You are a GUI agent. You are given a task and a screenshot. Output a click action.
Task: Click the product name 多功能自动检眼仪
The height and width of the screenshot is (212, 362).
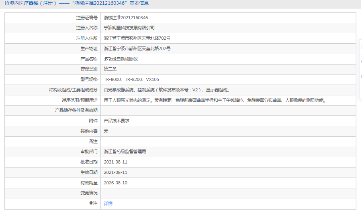point(121,59)
